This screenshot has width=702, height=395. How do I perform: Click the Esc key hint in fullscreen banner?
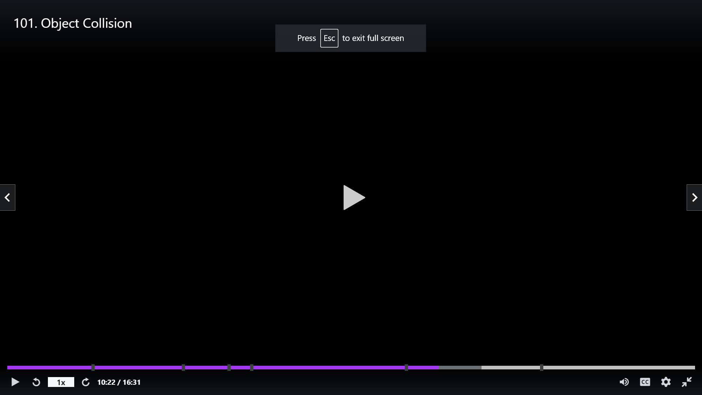click(x=329, y=38)
